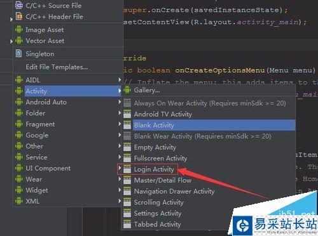Viewport: 318px width, 236px height.
Task: Click the Vector Asset android icon
Action: pos(19,41)
